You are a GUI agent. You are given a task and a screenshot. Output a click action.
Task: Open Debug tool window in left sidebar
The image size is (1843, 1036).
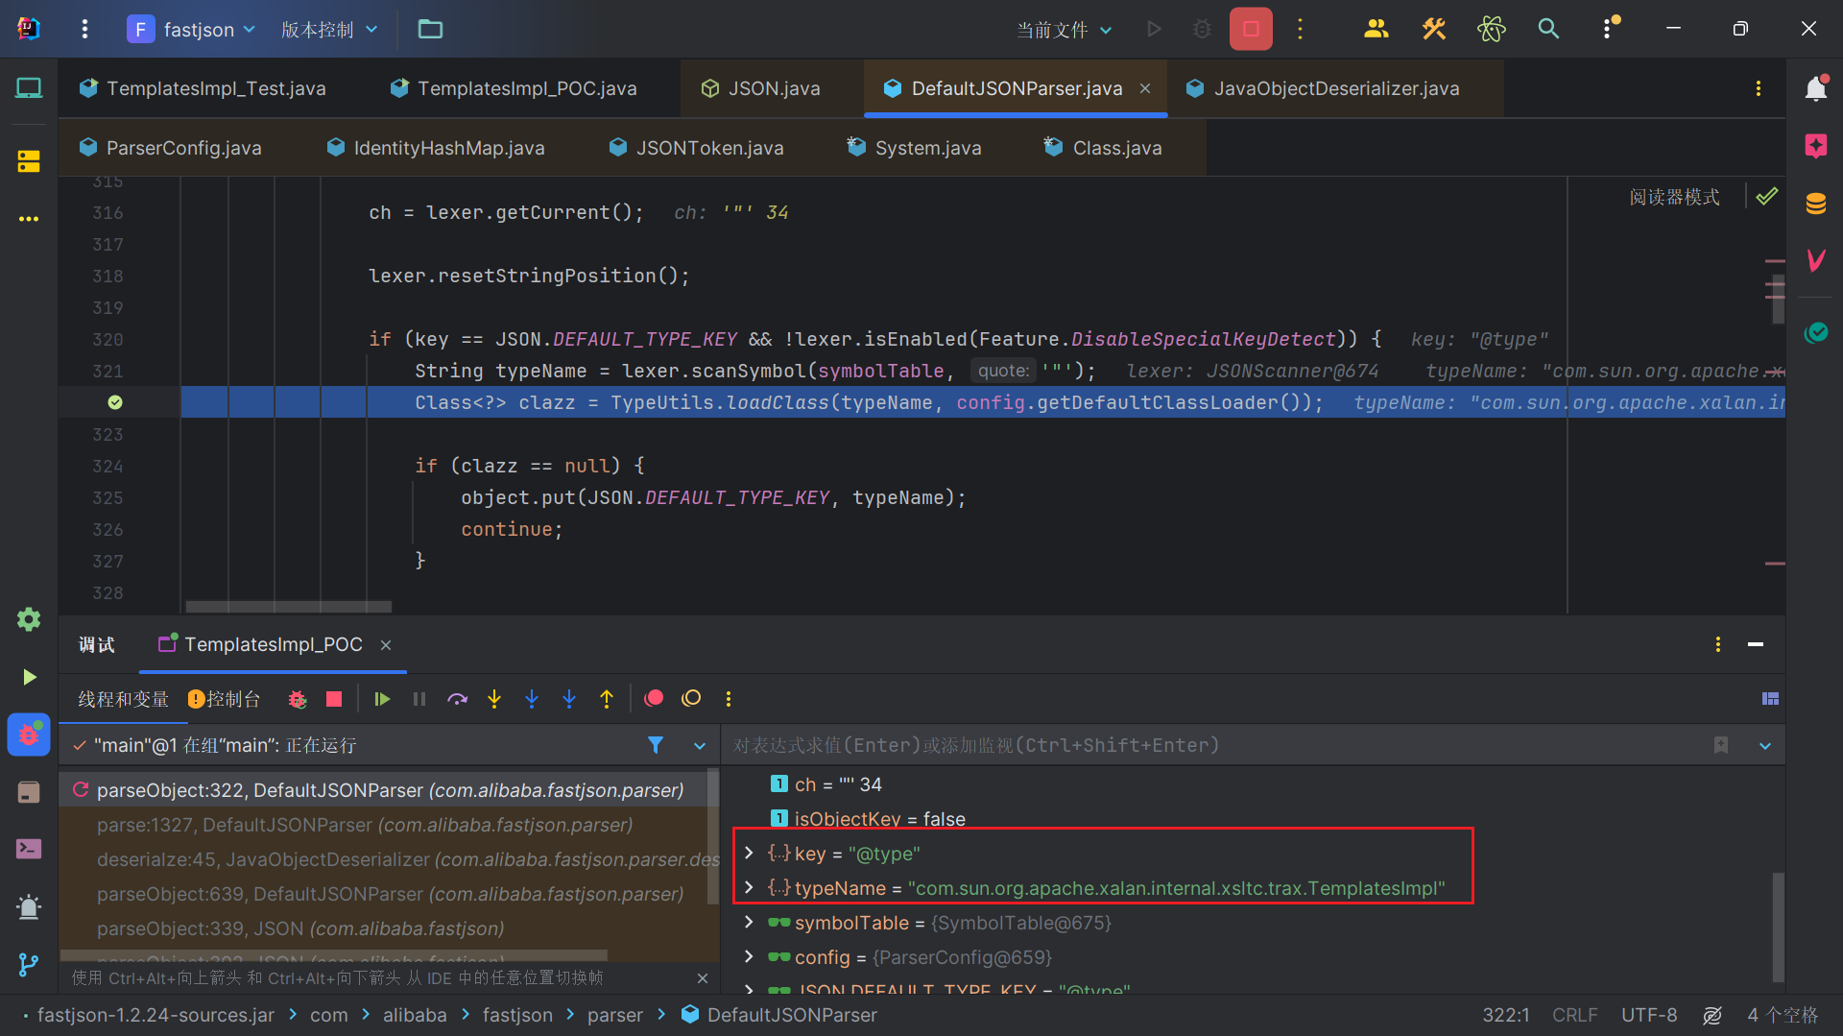coord(29,735)
